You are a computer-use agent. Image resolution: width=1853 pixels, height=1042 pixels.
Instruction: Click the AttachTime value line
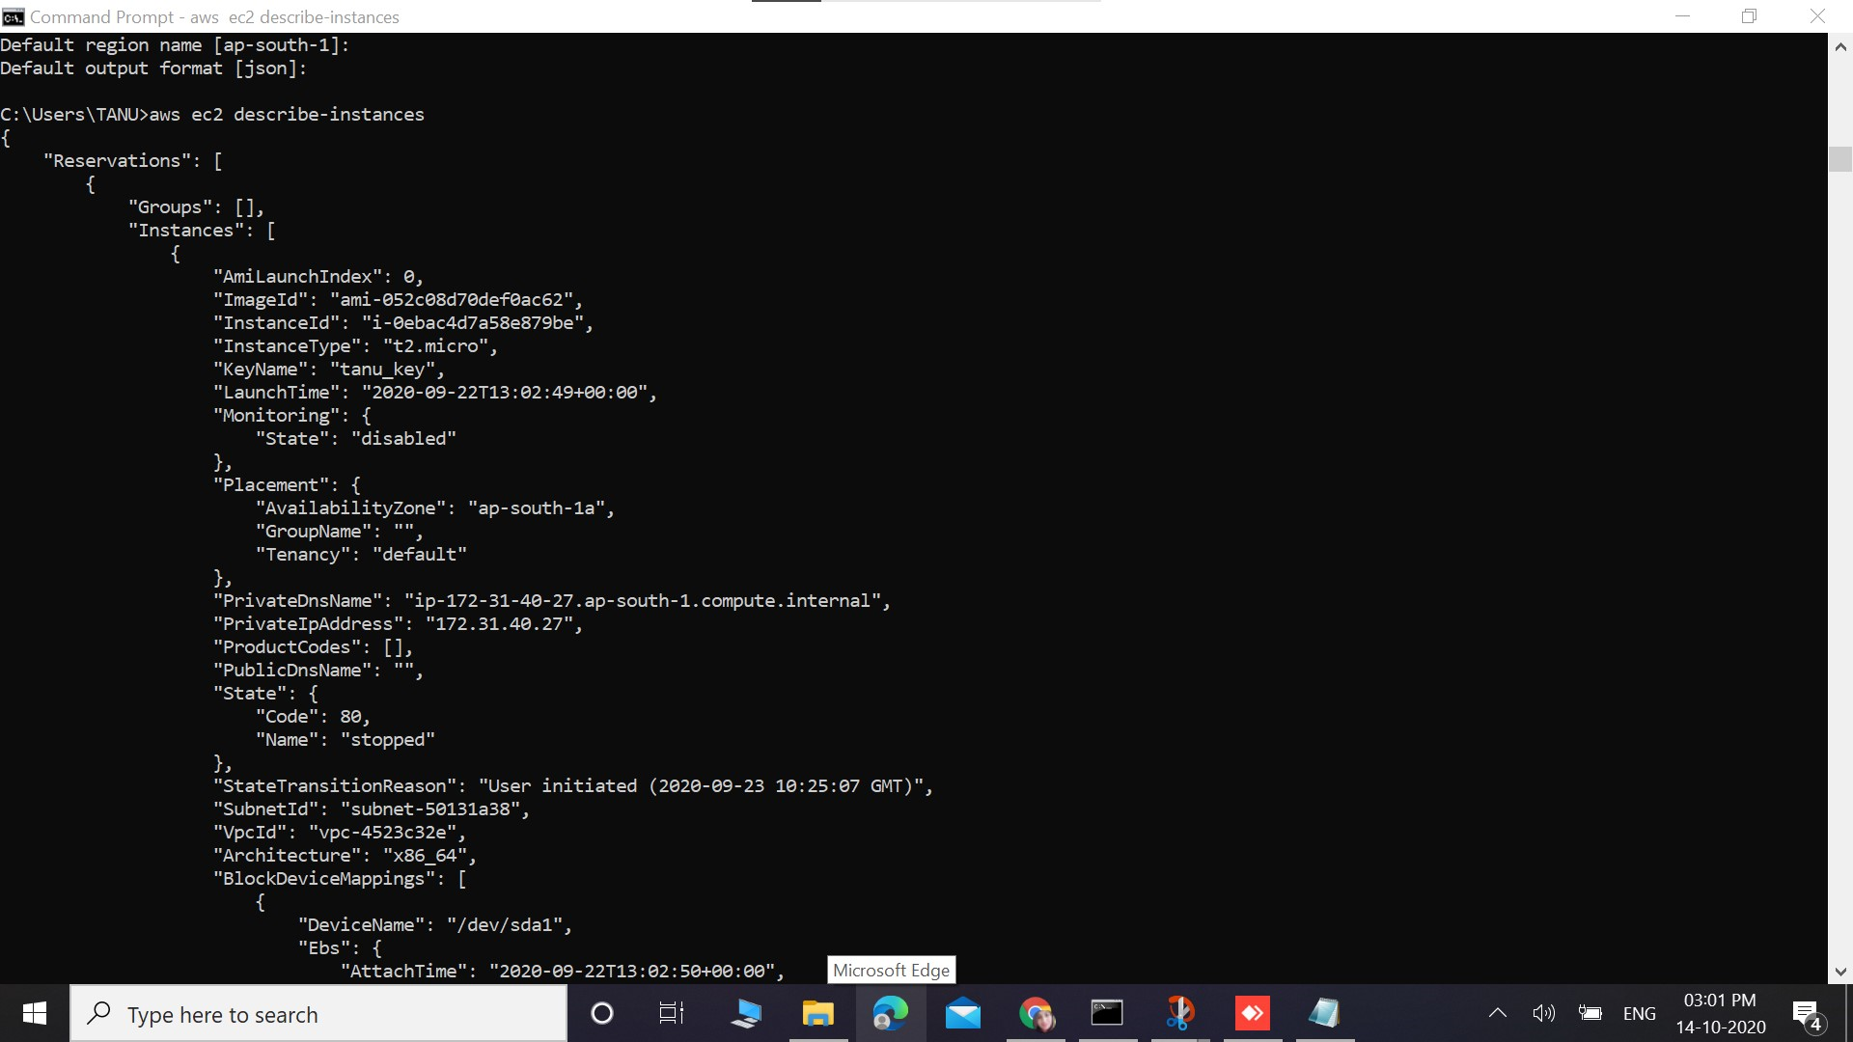[563, 972]
